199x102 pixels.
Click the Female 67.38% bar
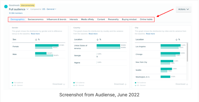coord(47,45)
